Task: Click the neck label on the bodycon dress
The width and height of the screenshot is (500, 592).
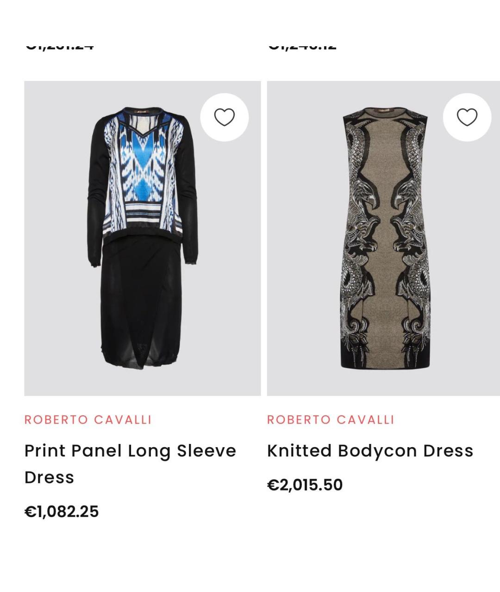Action: click(384, 111)
